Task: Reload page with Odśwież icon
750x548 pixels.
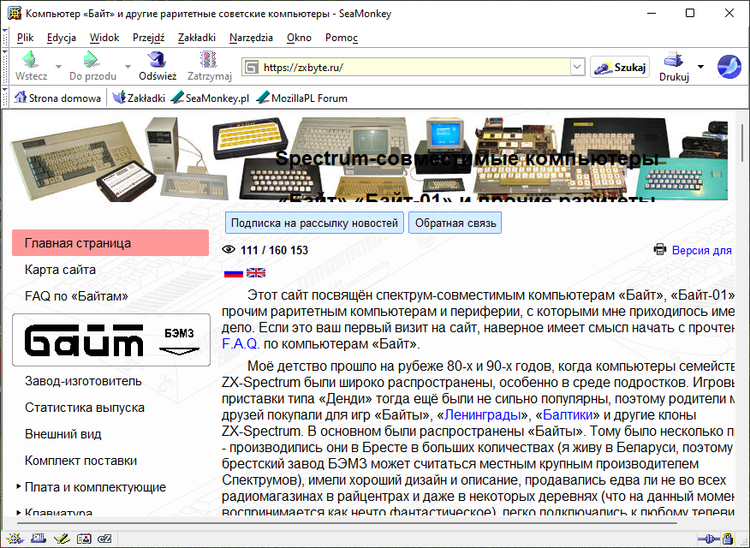Action: coord(158,66)
